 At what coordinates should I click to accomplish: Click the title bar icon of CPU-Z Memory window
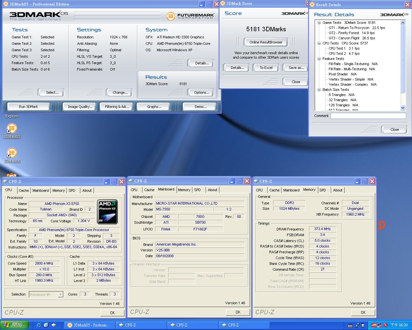point(256,181)
